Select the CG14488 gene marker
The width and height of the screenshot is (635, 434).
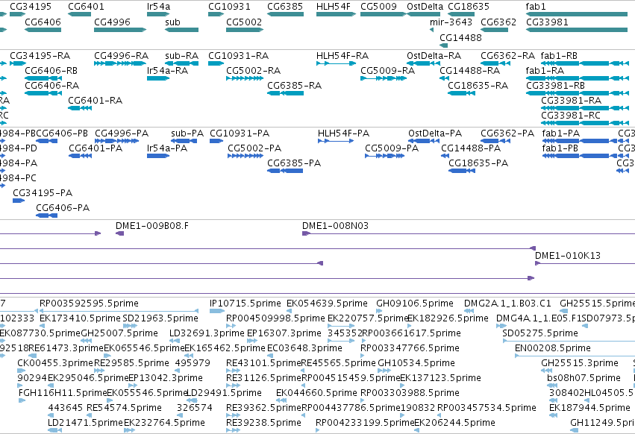(x=443, y=45)
